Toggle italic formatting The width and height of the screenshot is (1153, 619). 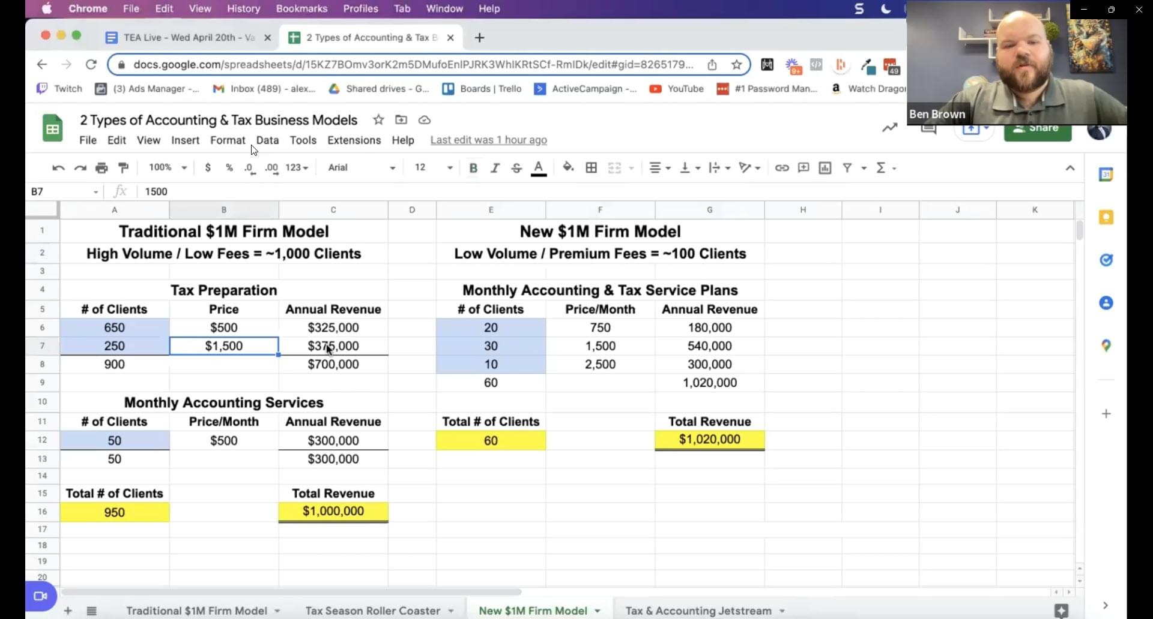pyautogui.click(x=495, y=168)
